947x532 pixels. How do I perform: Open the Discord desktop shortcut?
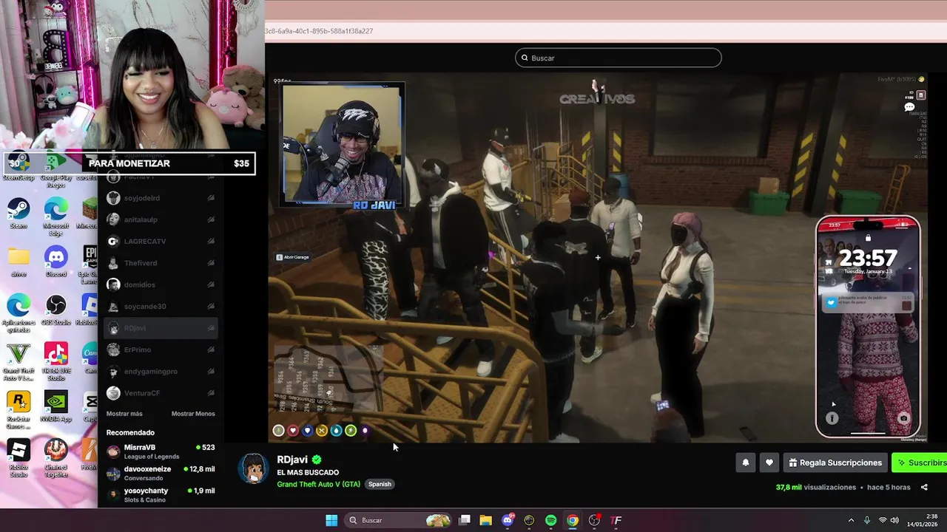point(55,262)
